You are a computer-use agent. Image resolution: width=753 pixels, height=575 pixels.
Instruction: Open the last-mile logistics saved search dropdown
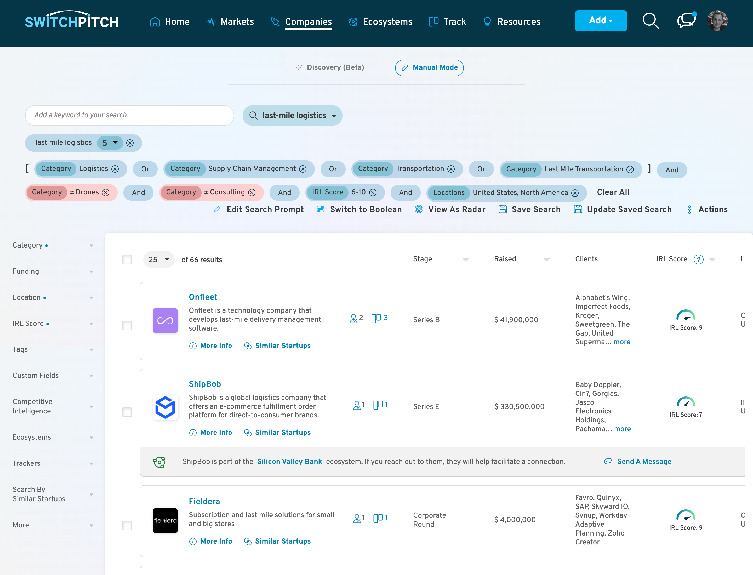pos(292,116)
